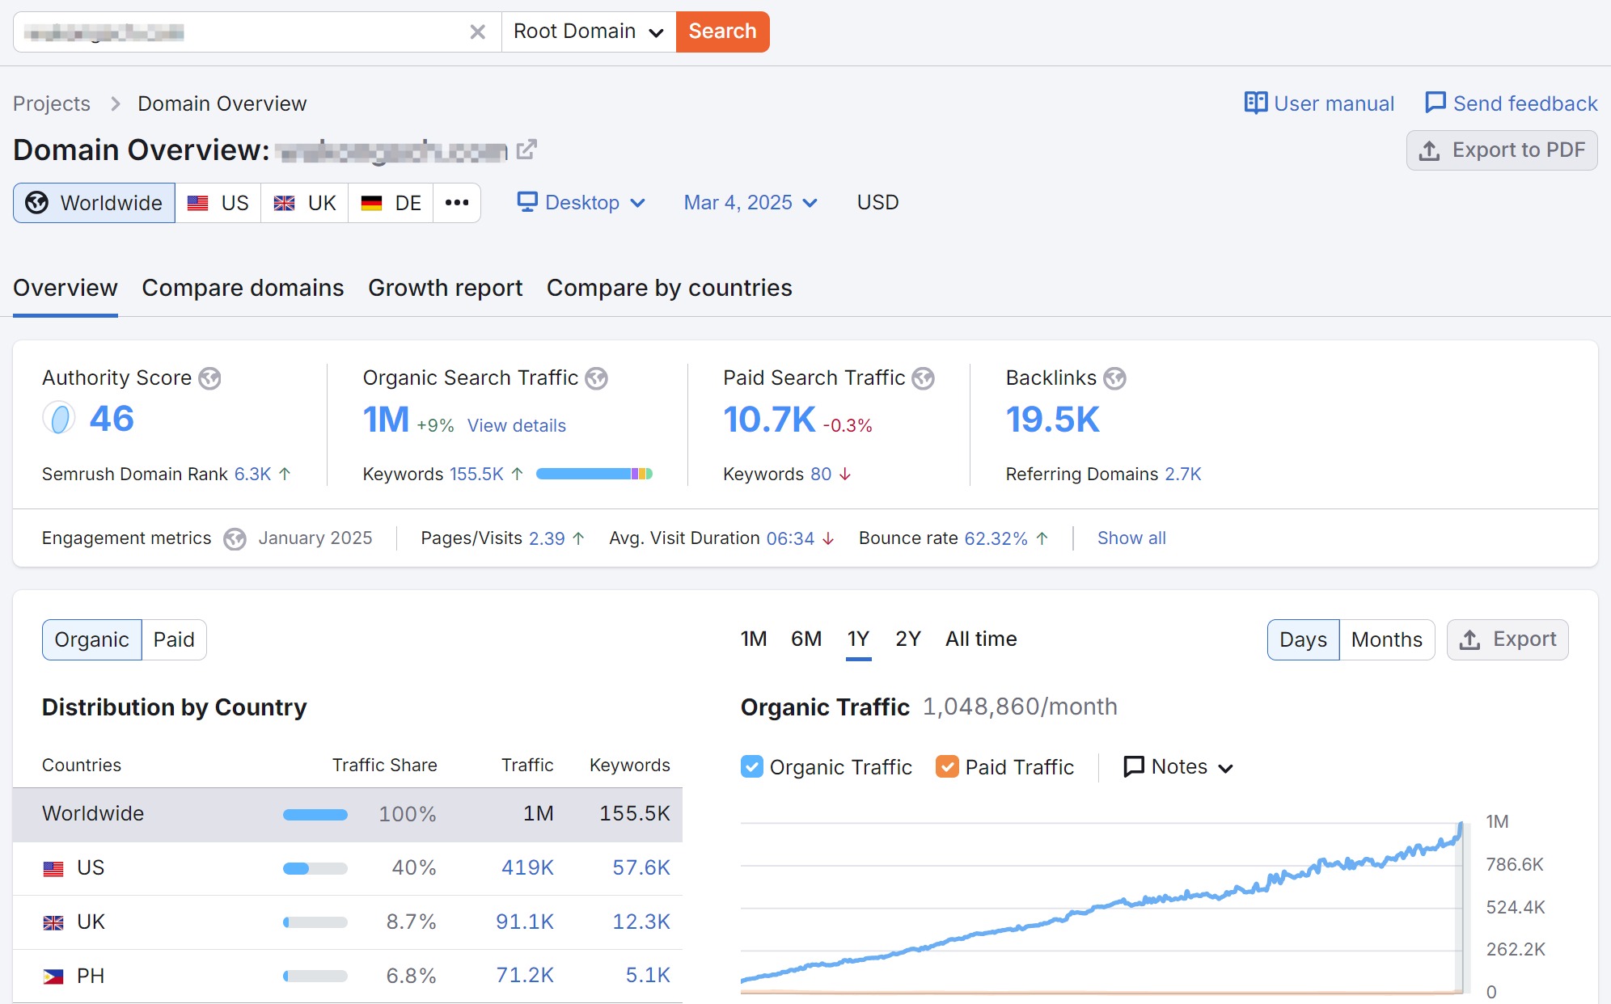The height and width of the screenshot is (1004, 1611).
Task: Click the User manual book icon
Action: coord(1255,103)
